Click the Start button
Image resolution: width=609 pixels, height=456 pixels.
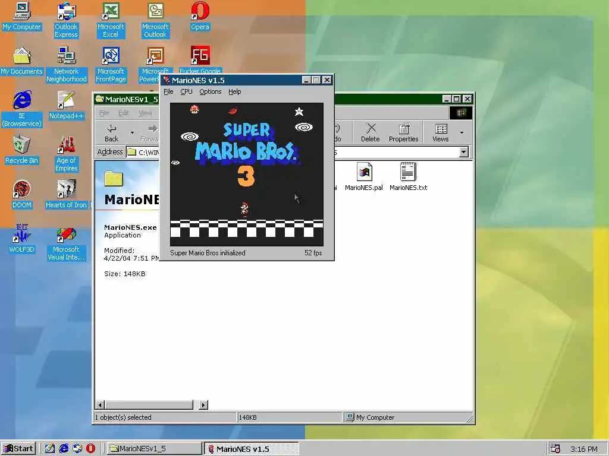pyautogui.click(x=18, y=449)
